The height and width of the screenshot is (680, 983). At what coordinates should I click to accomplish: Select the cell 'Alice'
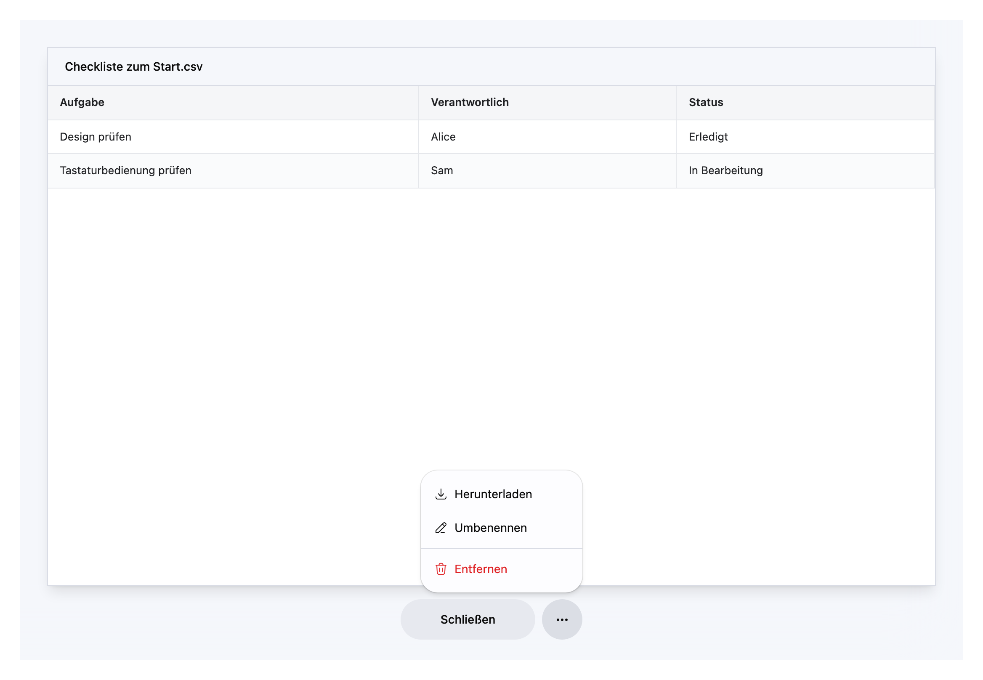point(547,137)
